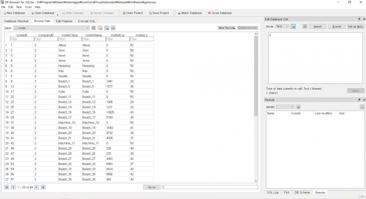Close the Remote panel
366x199 pixels.
tap(364, 100)
